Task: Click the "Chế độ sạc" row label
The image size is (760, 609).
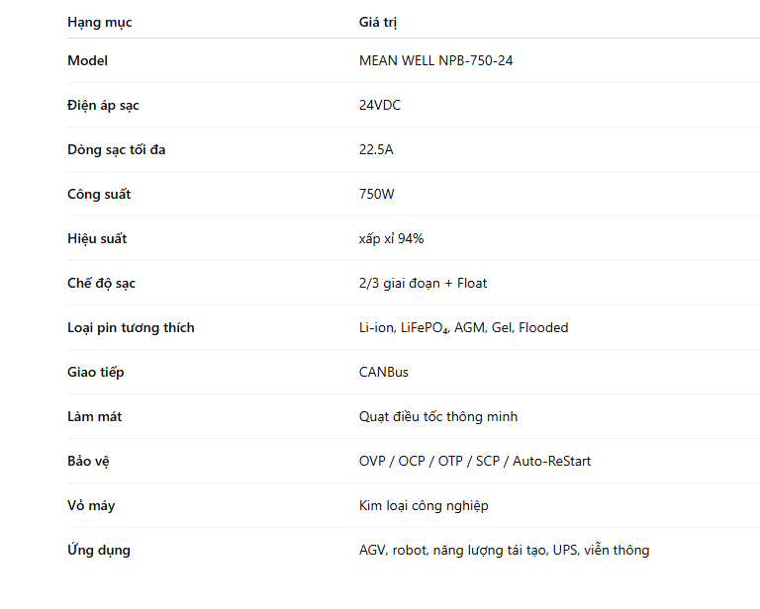Action: click(101, 283)
